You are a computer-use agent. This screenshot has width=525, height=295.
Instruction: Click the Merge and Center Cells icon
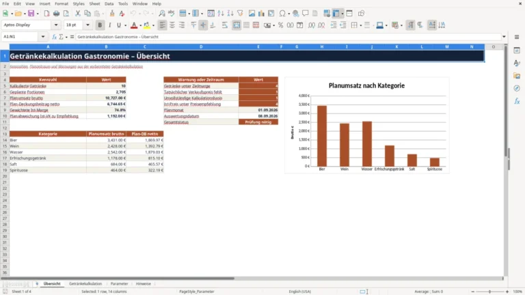click(237, 25)
